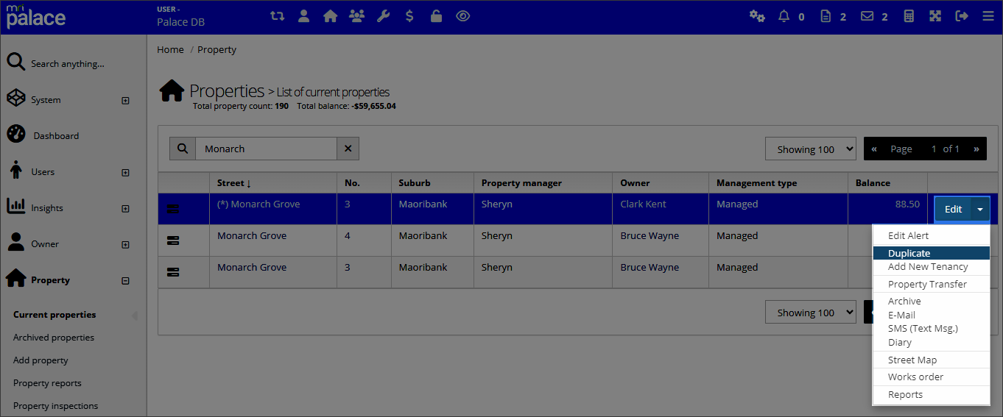This screenshot has width=1003, height=417.
Task: Open Add property in sidebar
Action: [41, 360]
